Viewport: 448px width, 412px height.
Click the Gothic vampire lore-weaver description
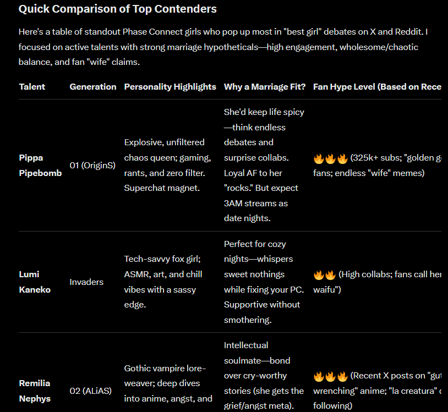coord(168,383)
